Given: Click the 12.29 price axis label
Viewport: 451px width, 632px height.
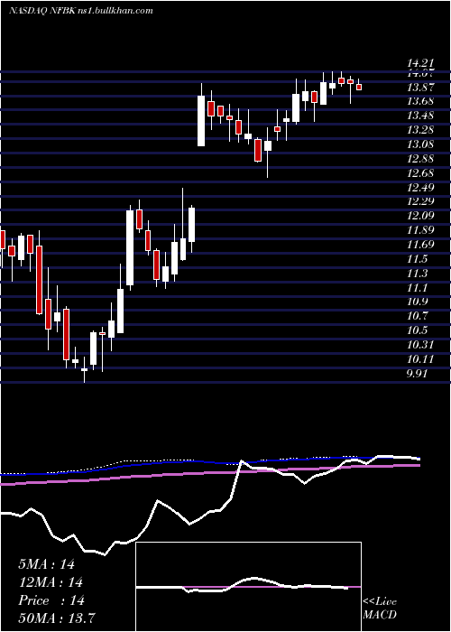Looking at the screenshot, I should pos(420,201).
